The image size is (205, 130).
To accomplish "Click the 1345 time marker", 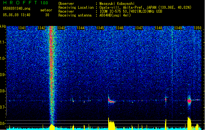I will pyautogui.click(x=100, y=28).
